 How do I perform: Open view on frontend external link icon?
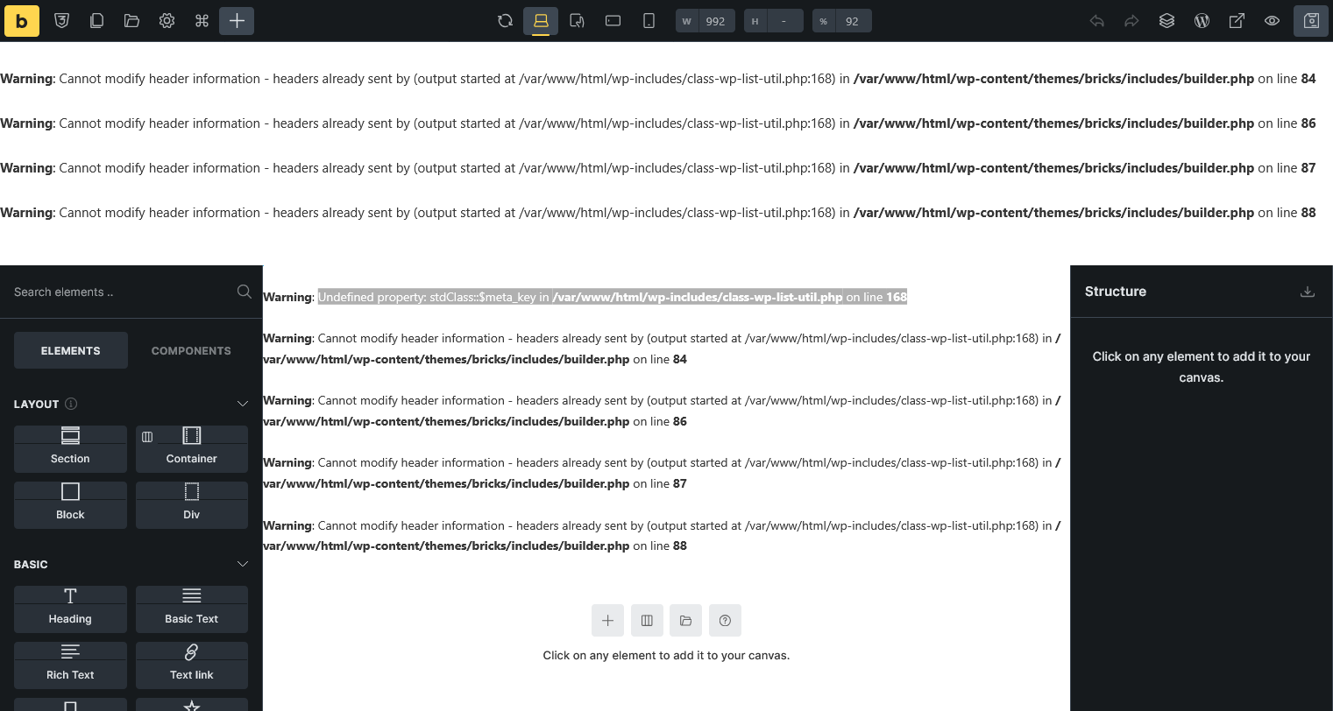pos(1237,21)
